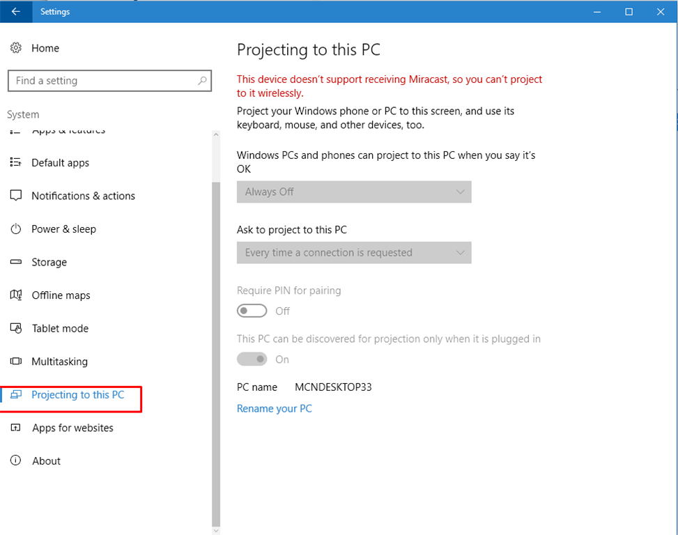The image size is (678, 535).
Task: Open the Always Off dropdown
Action: [354, 192]
